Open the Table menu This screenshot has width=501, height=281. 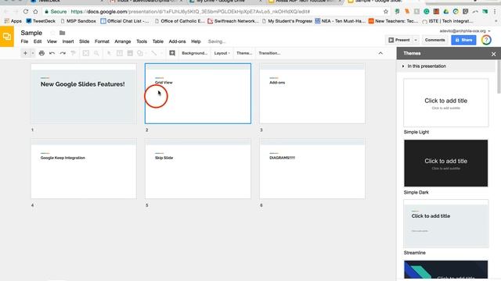coord(158,41)
